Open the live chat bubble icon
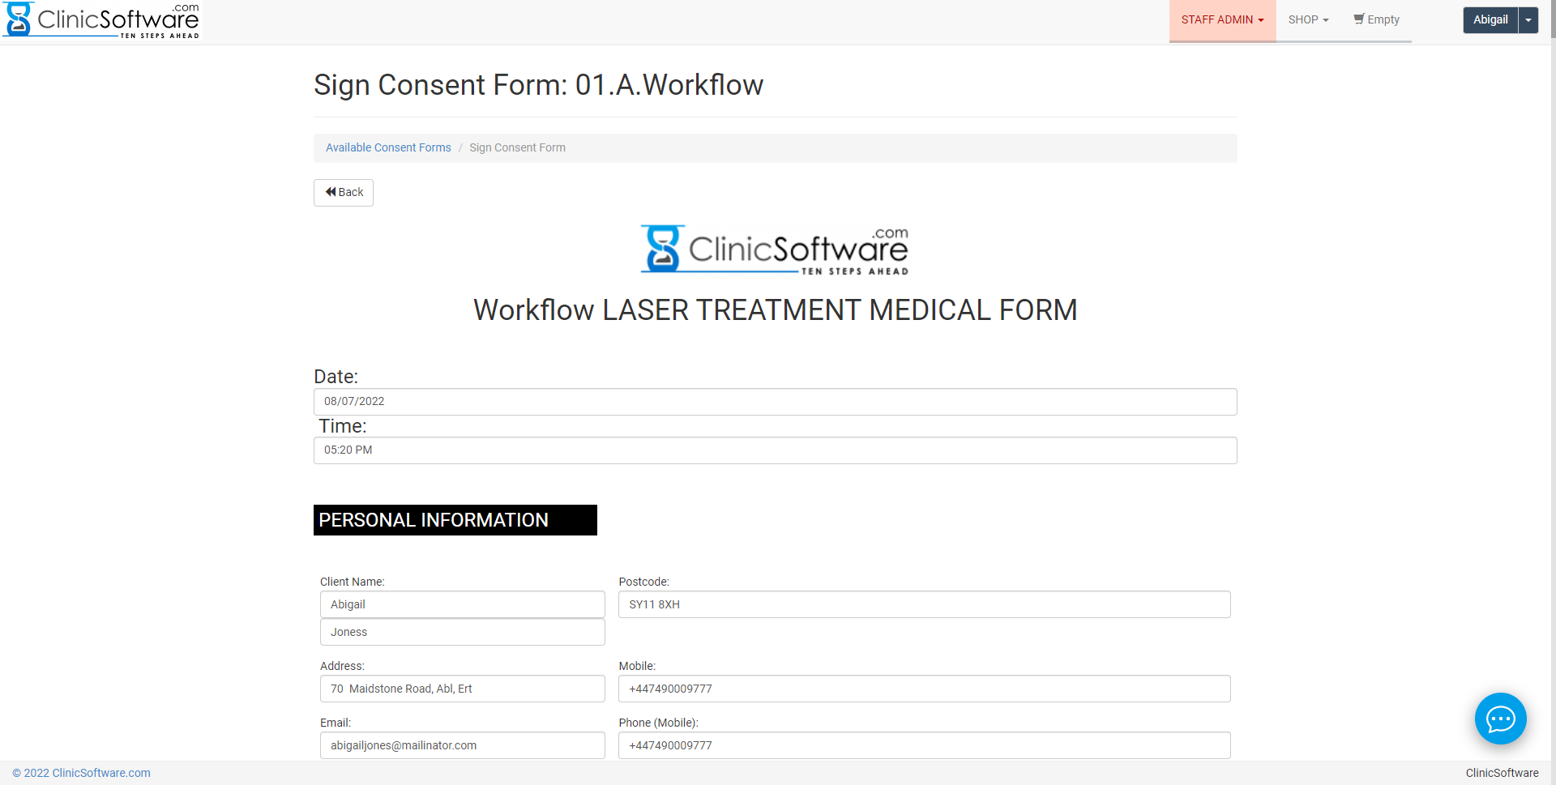The height and width of the screenshot is (785, 1556). pos(1500,718)
